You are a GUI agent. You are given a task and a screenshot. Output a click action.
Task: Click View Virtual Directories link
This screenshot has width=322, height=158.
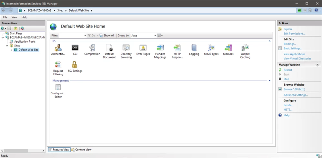[297, 58]
